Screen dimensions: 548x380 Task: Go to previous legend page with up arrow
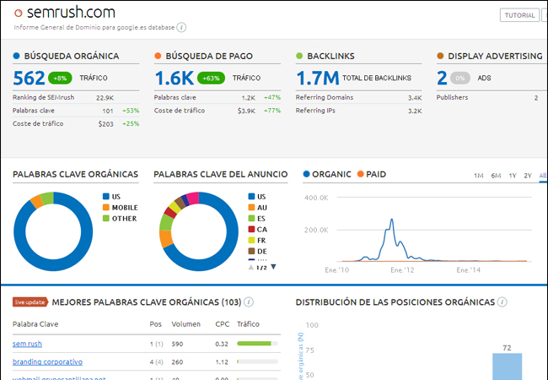pos(251,267)
